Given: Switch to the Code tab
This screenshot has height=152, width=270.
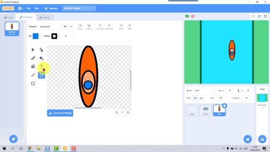Looking at the screenshot, I should tap(8, 18).
